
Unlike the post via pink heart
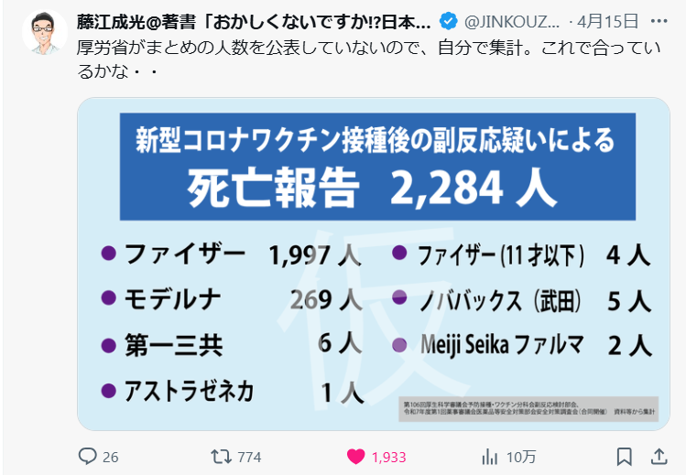355,456
